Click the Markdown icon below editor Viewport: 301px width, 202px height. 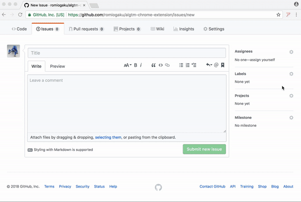pos(30,150)
